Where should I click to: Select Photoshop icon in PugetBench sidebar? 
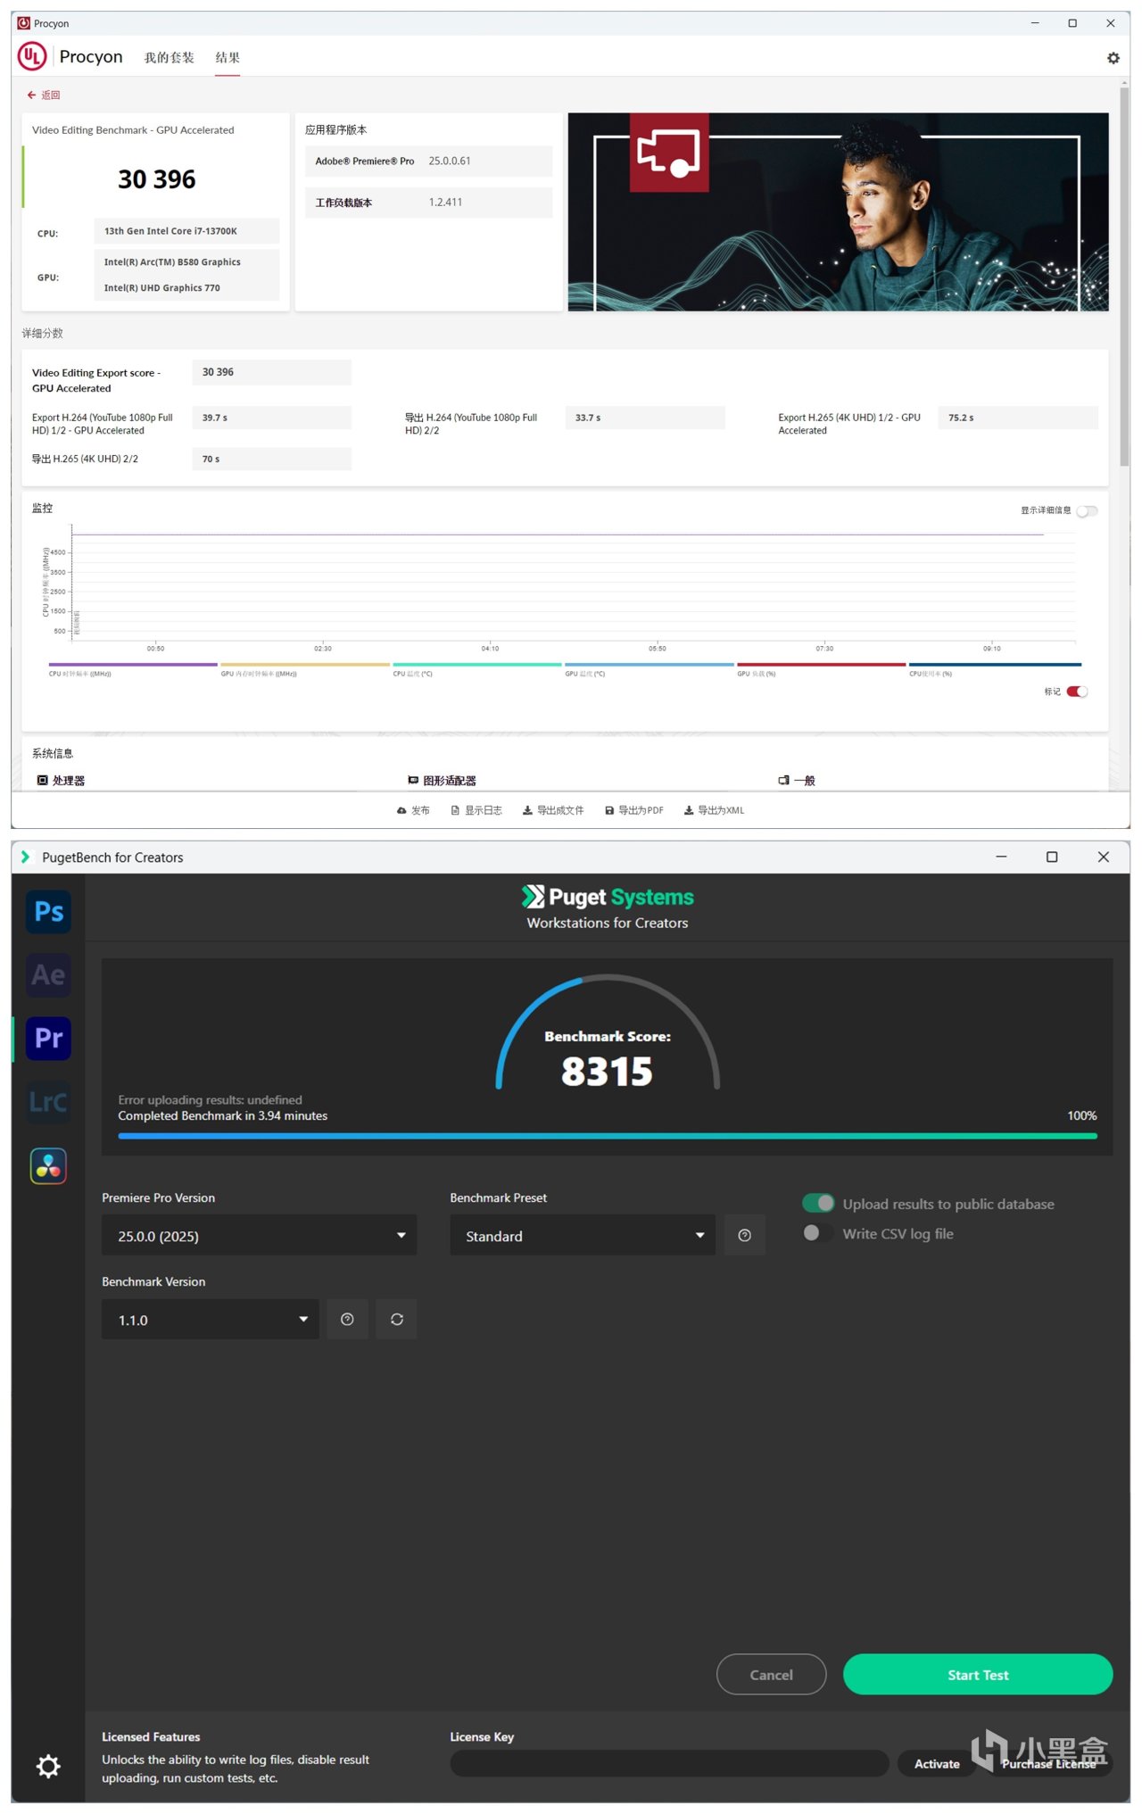(x=48, y=911)
